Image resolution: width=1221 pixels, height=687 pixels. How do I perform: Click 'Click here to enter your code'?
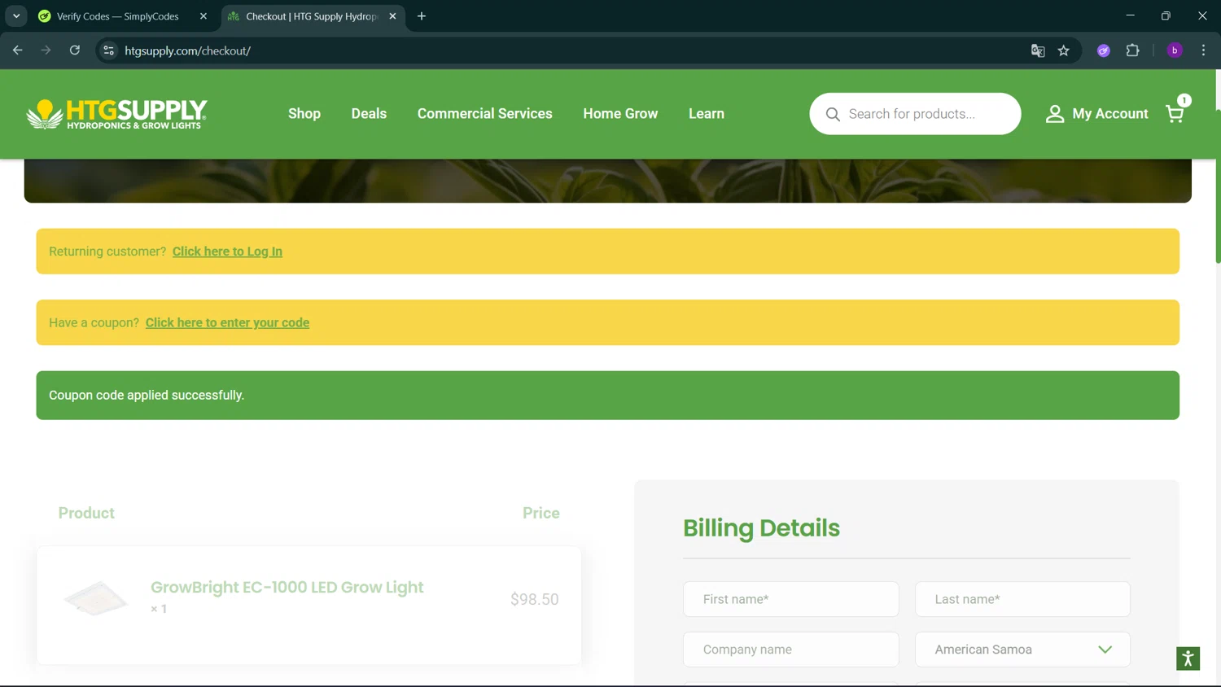pyautogui.click(x=227, y=323)
